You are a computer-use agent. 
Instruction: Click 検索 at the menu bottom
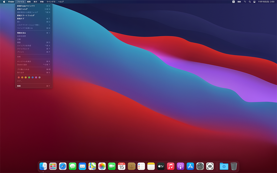pyautogui.click(x=19, y=86)
